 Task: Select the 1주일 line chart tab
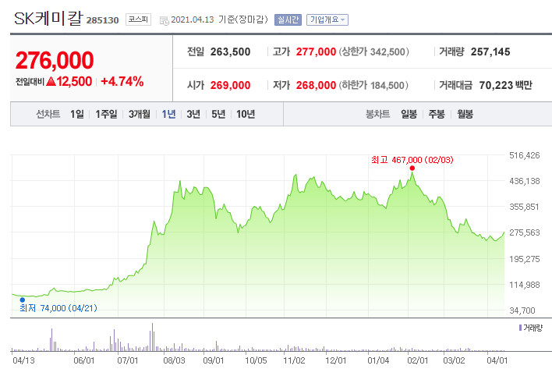pos(106,114)
